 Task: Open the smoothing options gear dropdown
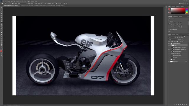point(57,4)
